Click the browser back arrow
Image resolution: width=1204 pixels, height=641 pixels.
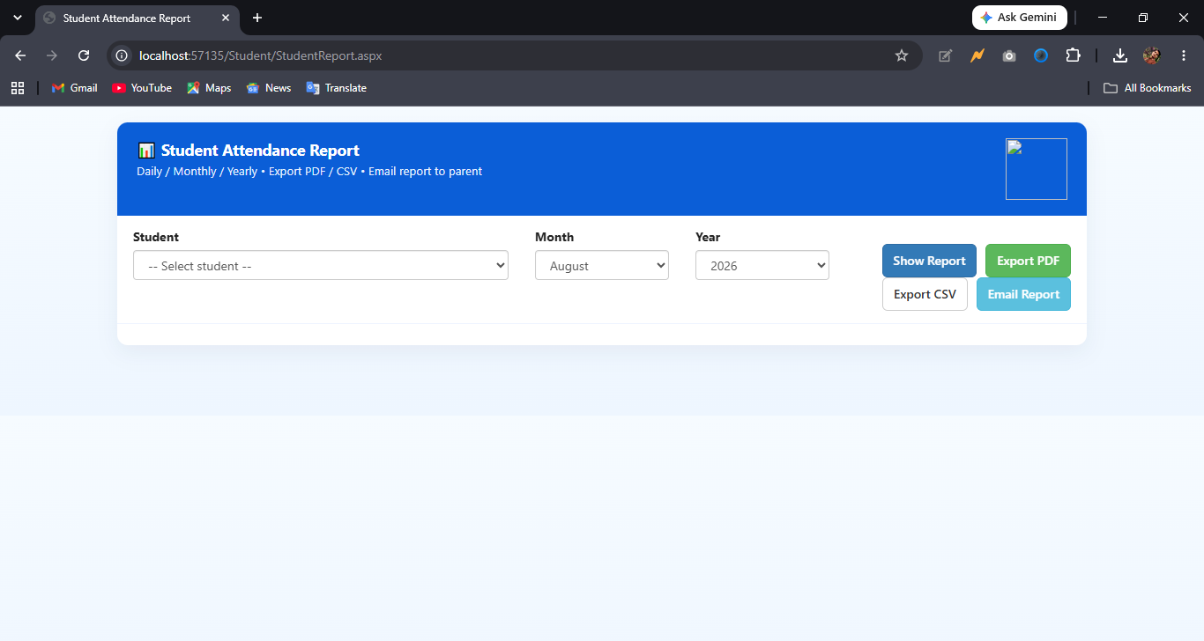click(x=20, y=55)
